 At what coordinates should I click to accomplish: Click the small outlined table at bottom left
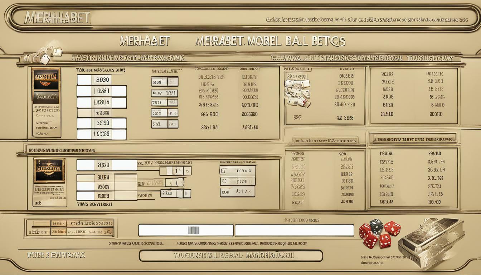pyautogui.click(x=69, y=228)
